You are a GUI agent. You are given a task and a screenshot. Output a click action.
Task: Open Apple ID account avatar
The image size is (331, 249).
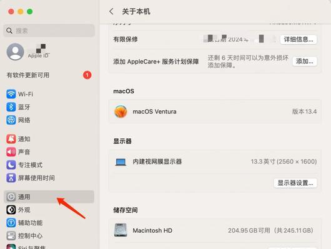(x=15, y=52)
